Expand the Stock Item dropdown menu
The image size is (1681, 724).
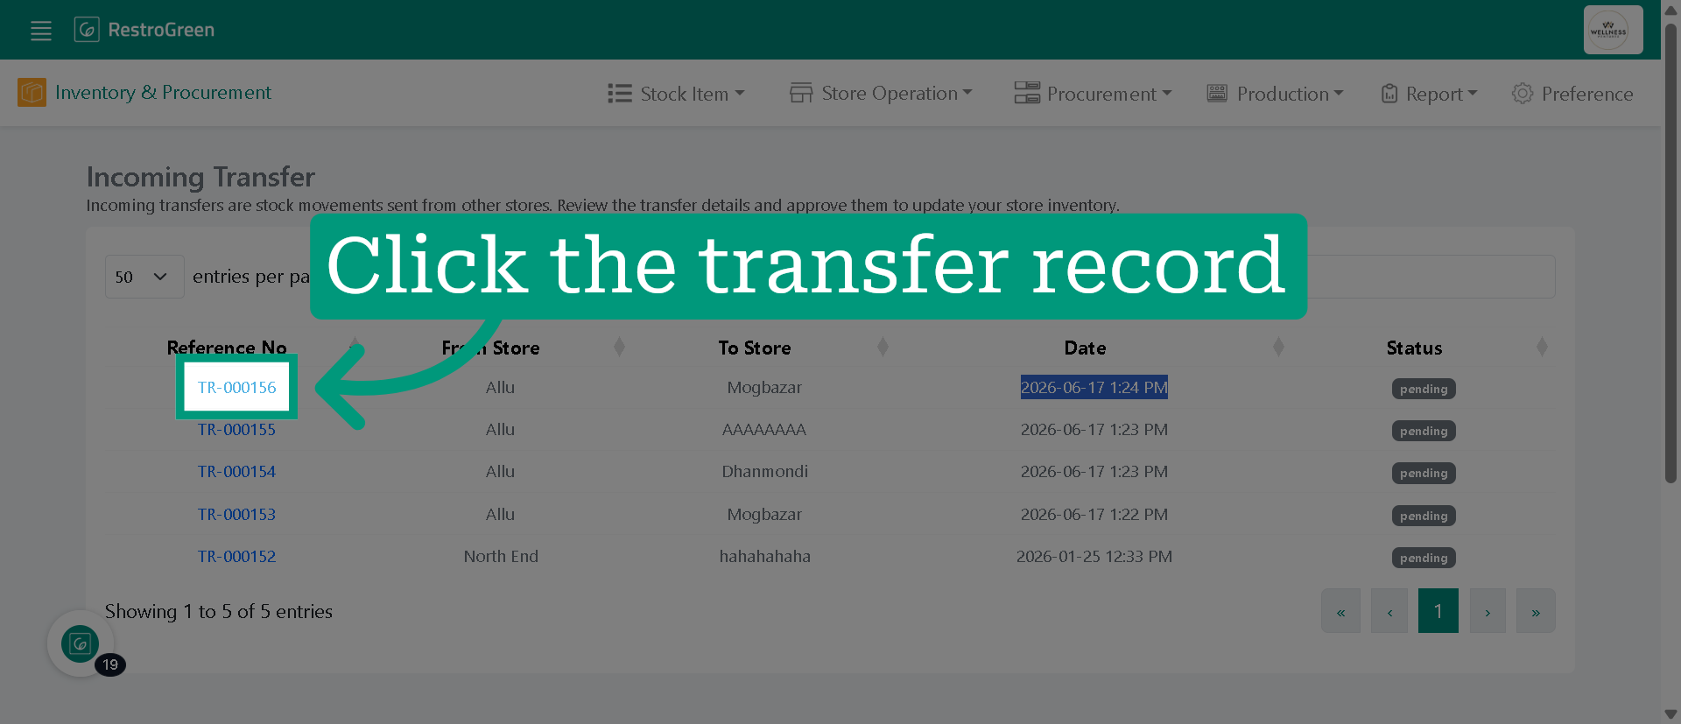676,94
